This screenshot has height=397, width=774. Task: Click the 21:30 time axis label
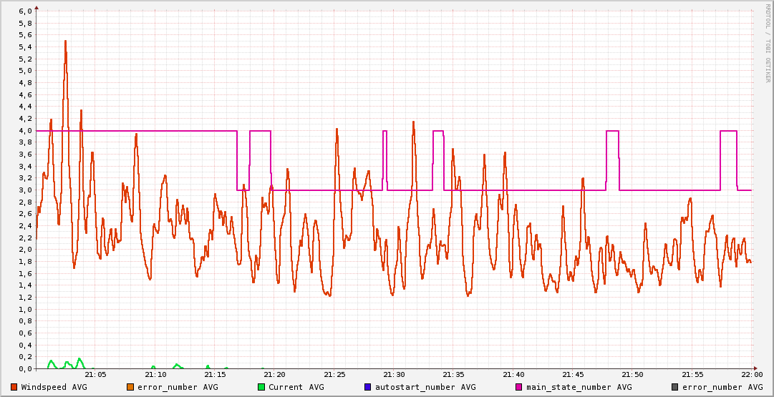click(x=394, y=374)
